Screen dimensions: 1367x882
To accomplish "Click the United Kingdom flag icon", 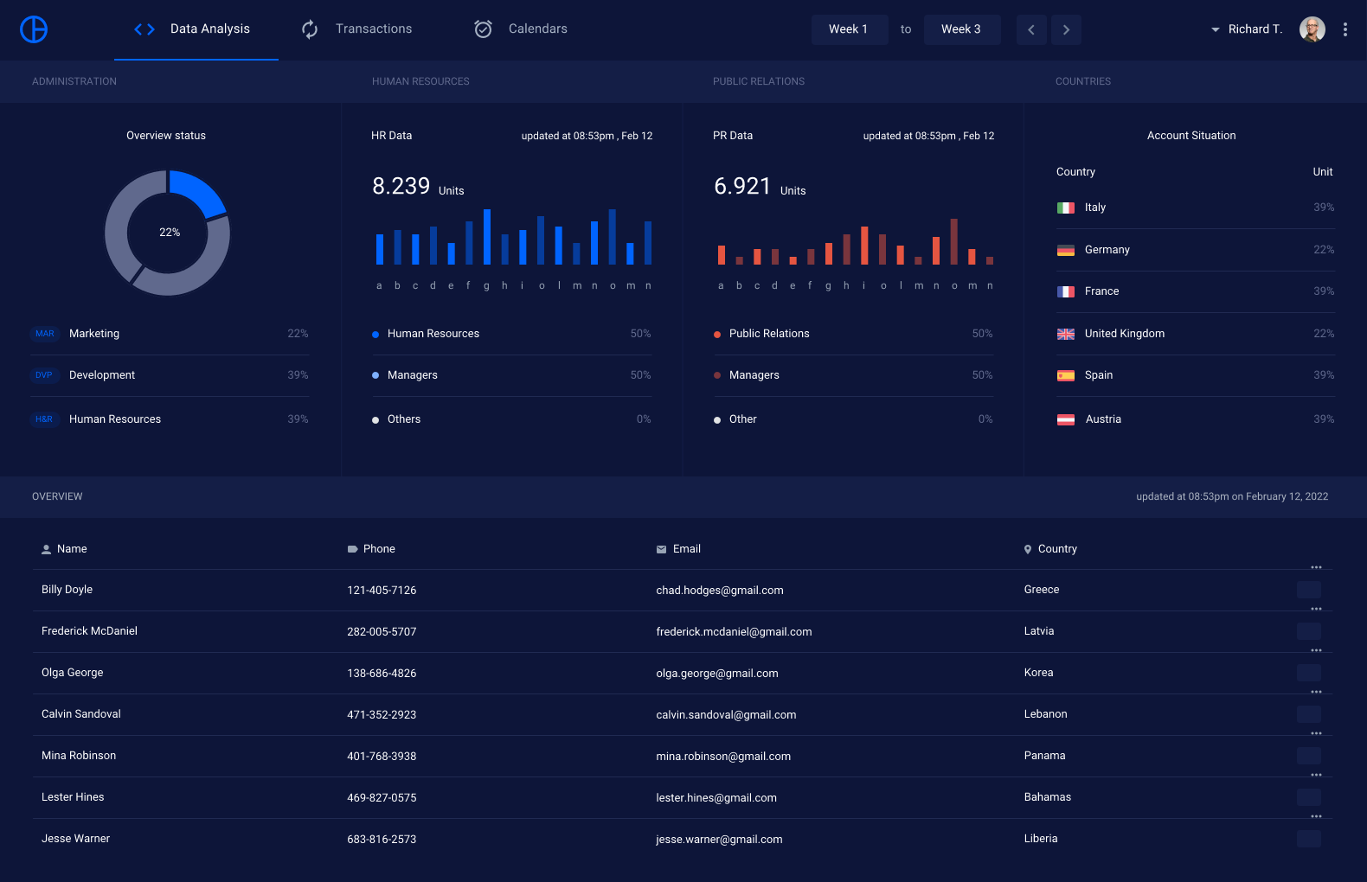I will click(x=1066, y=334).
